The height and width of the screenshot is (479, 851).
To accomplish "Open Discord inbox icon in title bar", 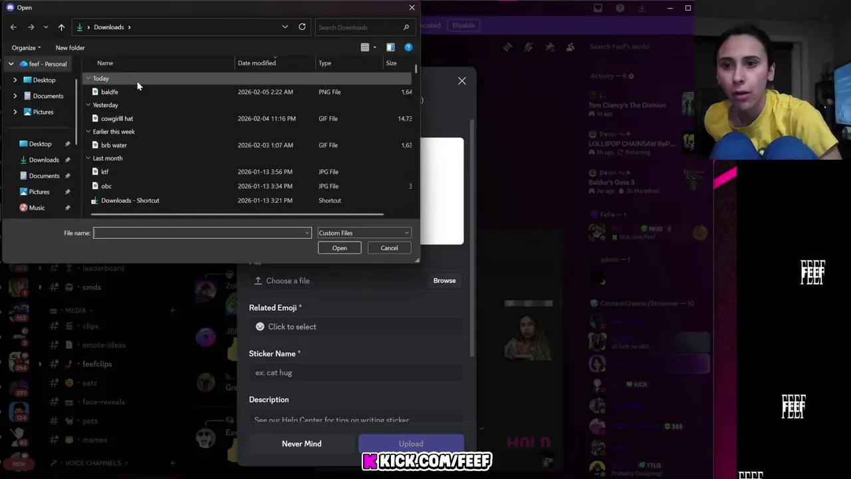I will click(598, 8).
